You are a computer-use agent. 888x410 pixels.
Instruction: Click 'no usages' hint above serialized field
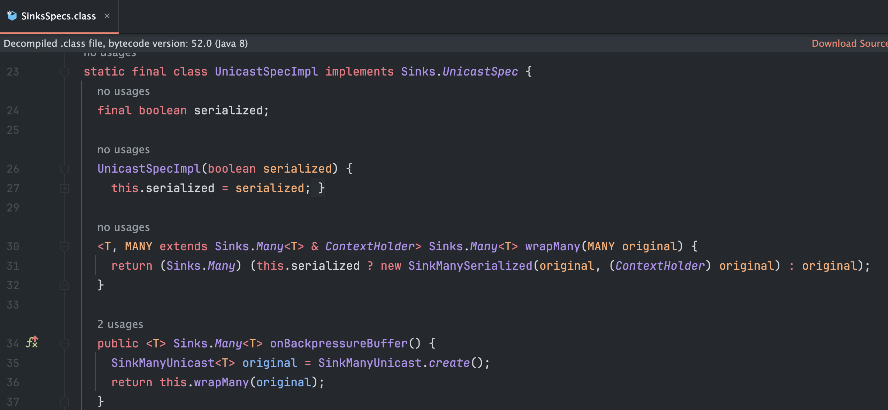coord(123,91)
